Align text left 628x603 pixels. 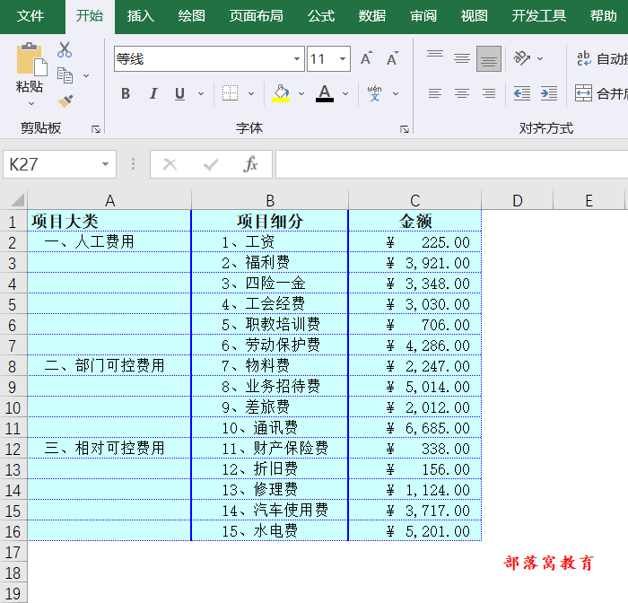point(435,93)
